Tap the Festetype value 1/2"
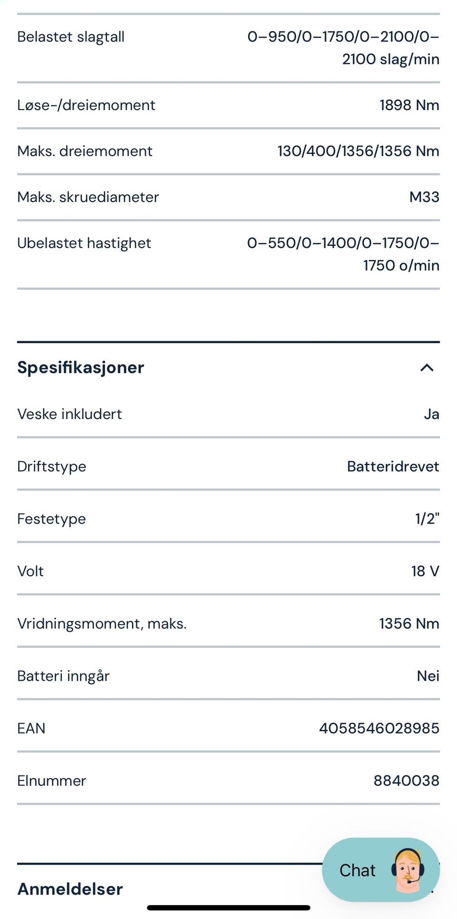Image resolution: width=457 pixels, height=919 pixels. click(x=427, y=519)
